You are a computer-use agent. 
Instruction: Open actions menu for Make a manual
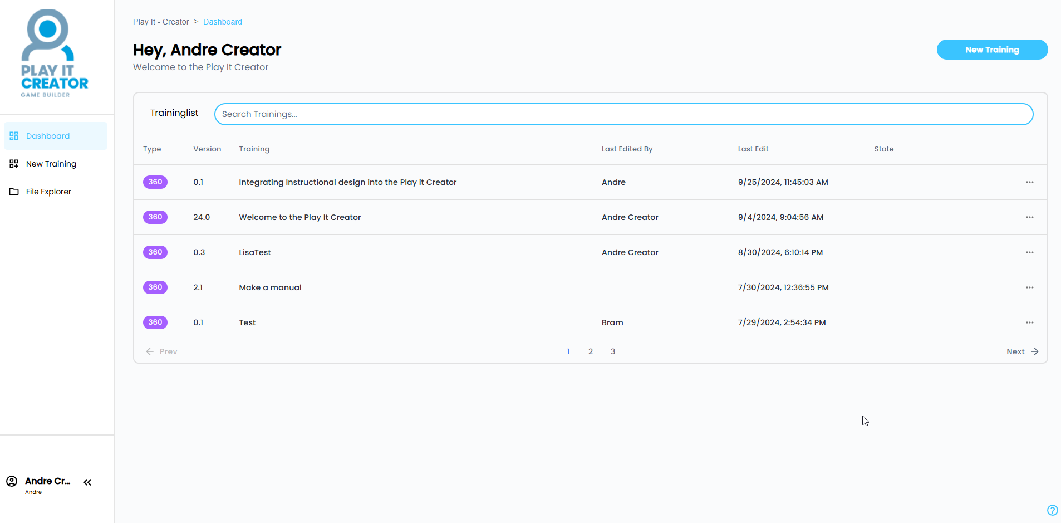[1029, 287]
